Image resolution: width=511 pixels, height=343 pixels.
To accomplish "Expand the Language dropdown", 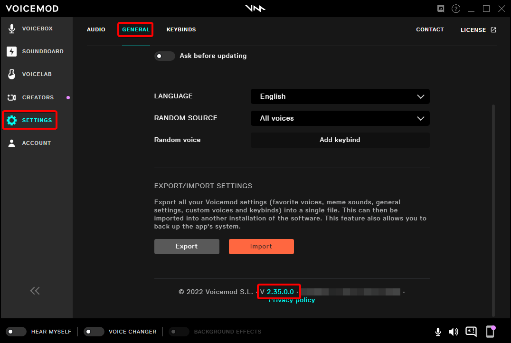I will [340, 96].
